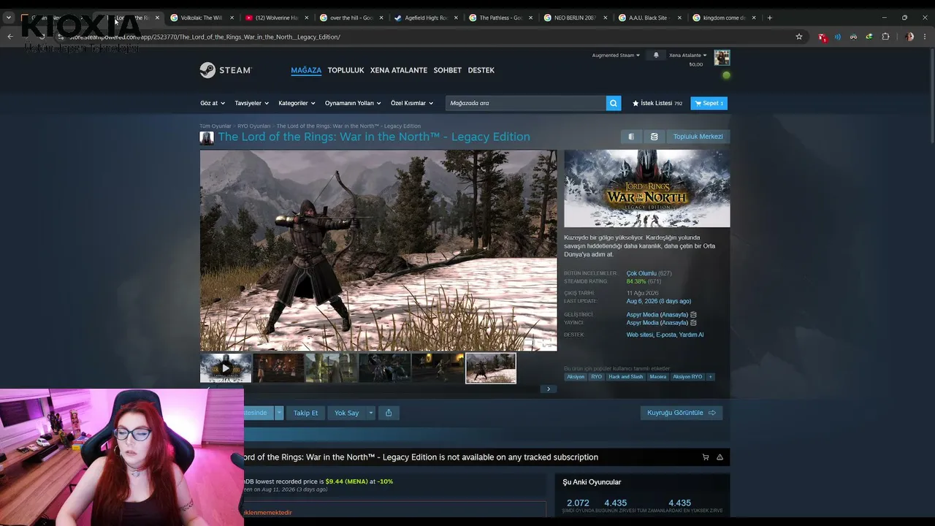Switch to the NEO BERLIN 2087 tab
Image resolution: width=935 pixels, height=526 pixels.
(x=575, y=18)
